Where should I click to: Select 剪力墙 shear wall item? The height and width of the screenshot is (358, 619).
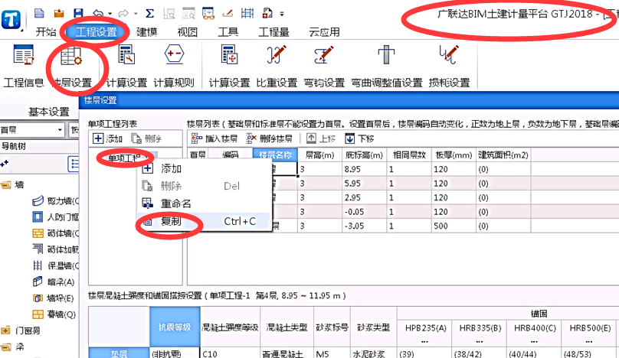pos(56,201)
